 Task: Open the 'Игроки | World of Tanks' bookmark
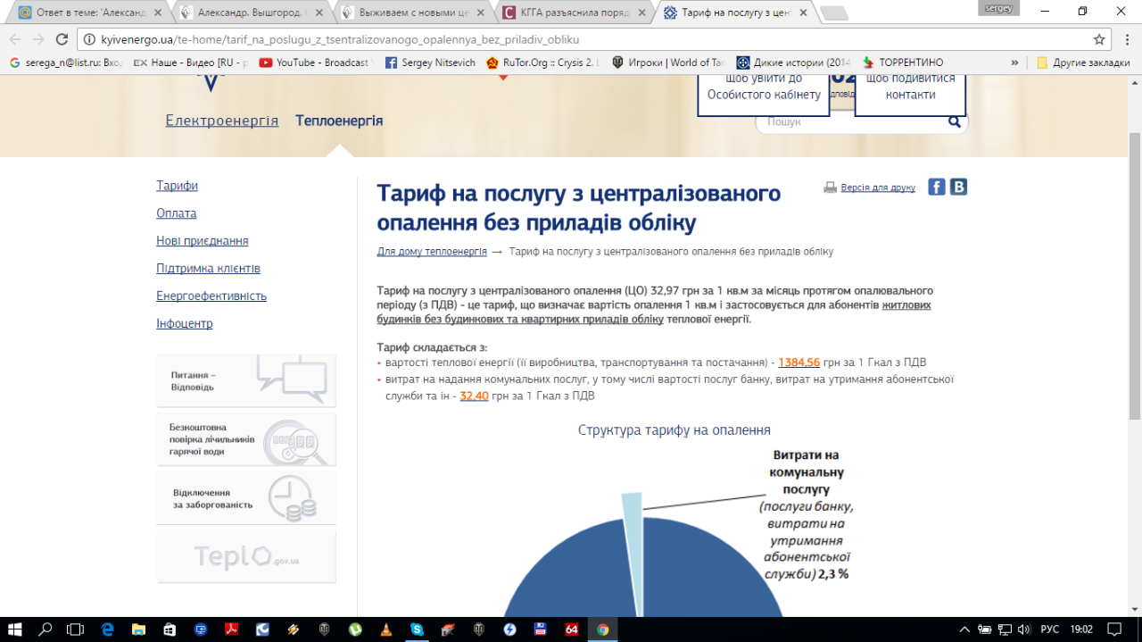668,63
